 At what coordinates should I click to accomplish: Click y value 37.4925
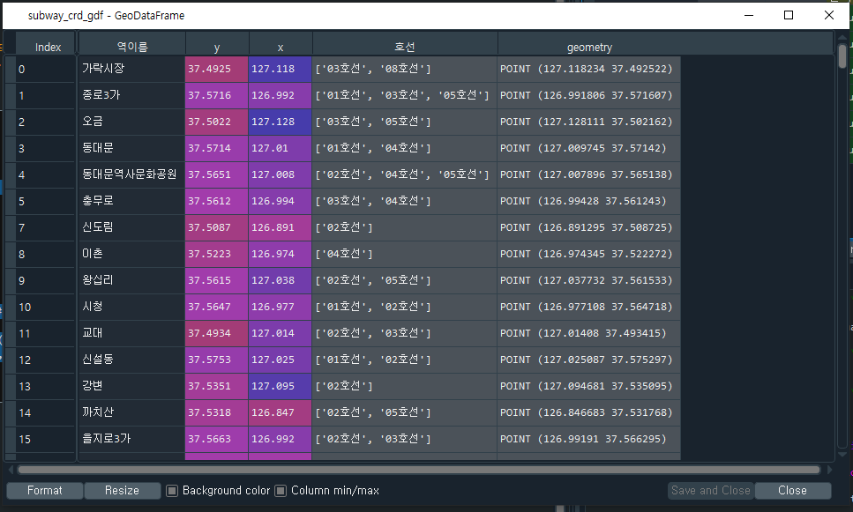click(x=216, y=69)
